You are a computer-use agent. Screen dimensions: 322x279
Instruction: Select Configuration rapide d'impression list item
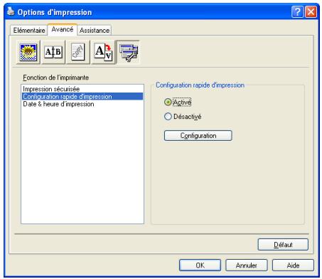(82, 97)
